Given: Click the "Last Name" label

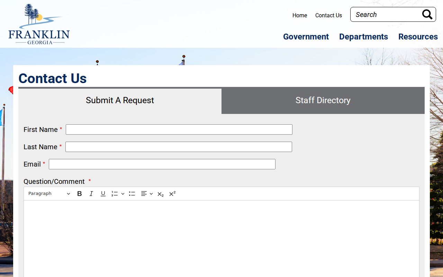Looking at the screenshot, I should [x=40, y=147].
